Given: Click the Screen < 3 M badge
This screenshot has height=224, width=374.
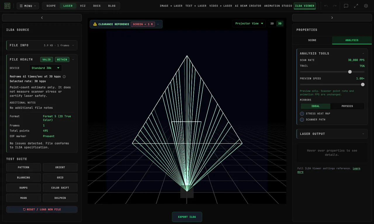Looking at the screenshot, I should pyautogui.click(x=143, y=24).
